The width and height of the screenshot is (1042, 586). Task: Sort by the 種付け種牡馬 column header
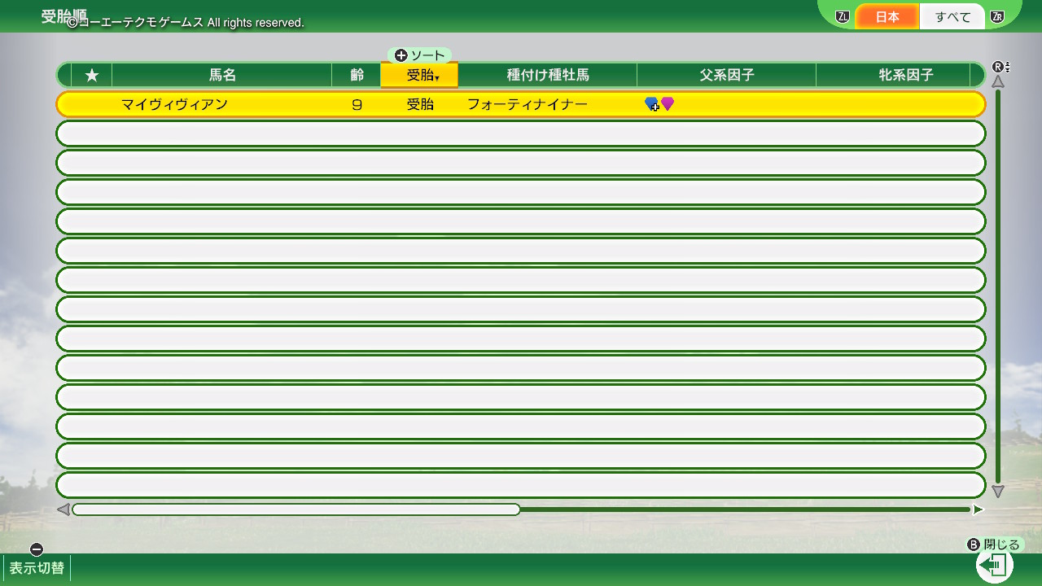tap(548, 76)
